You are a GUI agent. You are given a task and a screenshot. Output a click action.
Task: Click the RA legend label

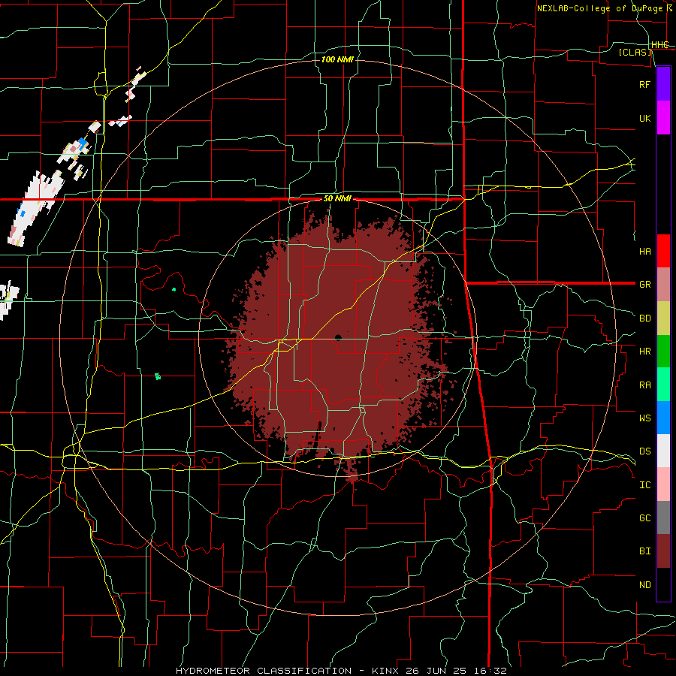pyautogui.click(x=644, y=385)
